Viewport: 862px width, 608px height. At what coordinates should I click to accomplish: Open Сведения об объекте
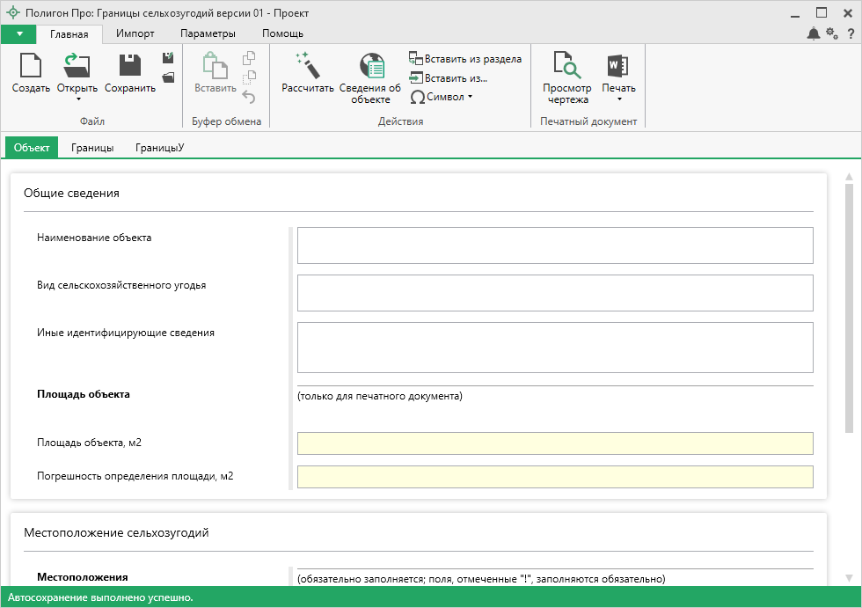click(x=370, y=67)
